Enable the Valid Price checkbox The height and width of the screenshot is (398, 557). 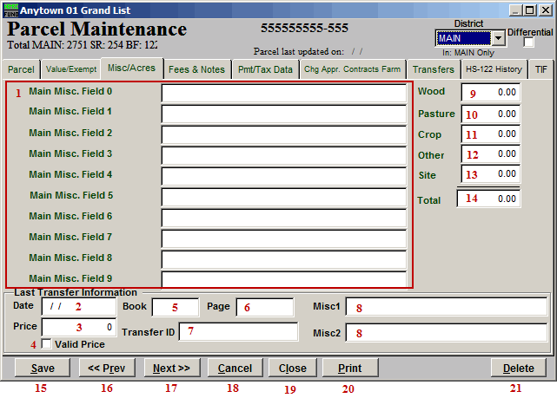[46, 344]
